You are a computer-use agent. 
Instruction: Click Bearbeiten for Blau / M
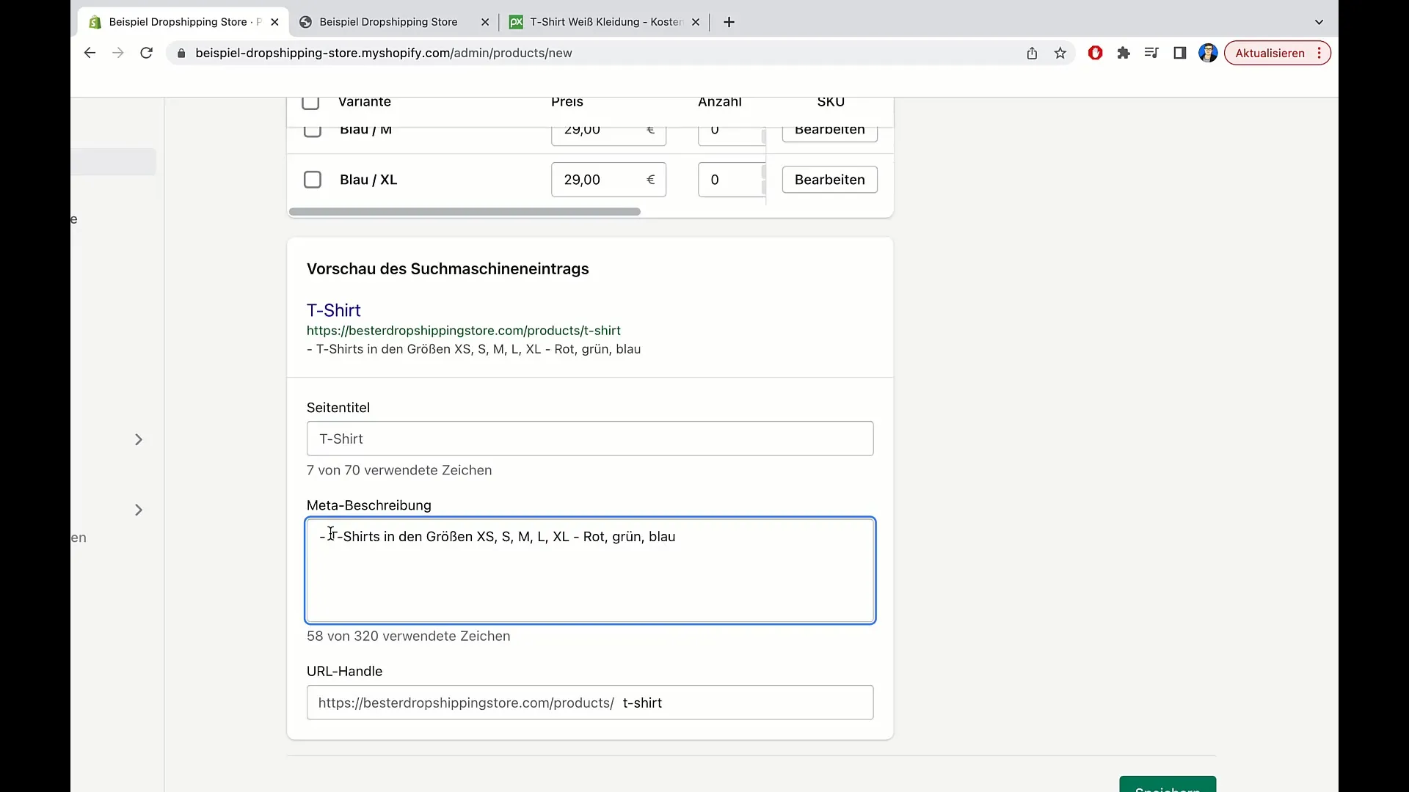829,131
